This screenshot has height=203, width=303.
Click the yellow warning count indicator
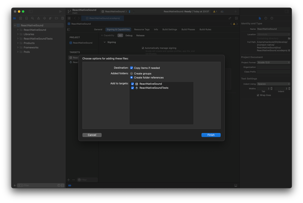(215, 11)
